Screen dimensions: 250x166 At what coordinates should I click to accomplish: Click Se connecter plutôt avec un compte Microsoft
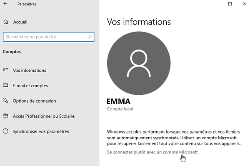coord(152,152)
